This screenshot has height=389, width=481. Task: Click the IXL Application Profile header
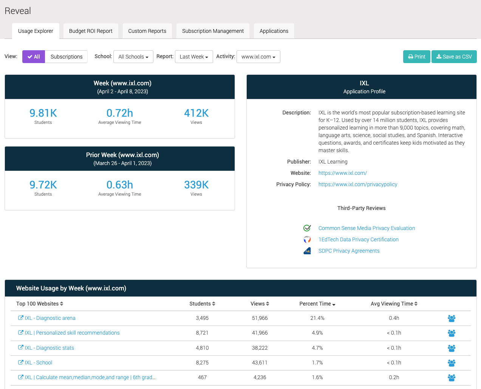362,87
